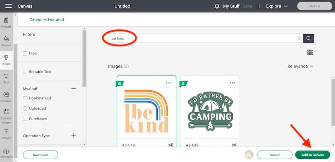
Task: Open the Upload sidebar tool
Action: pyautogui.click(x=6, y=134)
